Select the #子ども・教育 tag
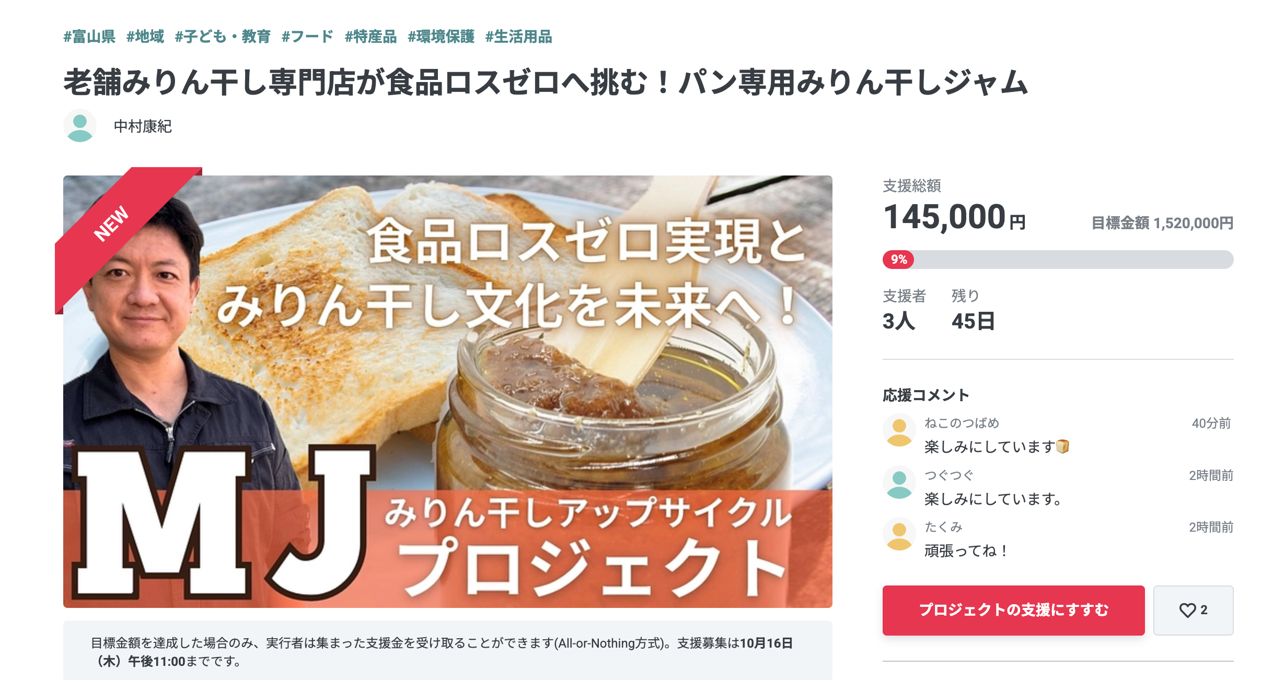The width and height of the screenshot is (1273, 680). coord(223,37)
